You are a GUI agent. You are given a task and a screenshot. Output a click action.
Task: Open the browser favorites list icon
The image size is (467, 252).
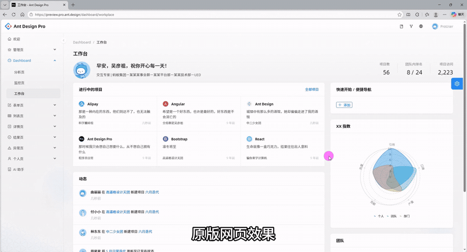(x=427, y=14)
